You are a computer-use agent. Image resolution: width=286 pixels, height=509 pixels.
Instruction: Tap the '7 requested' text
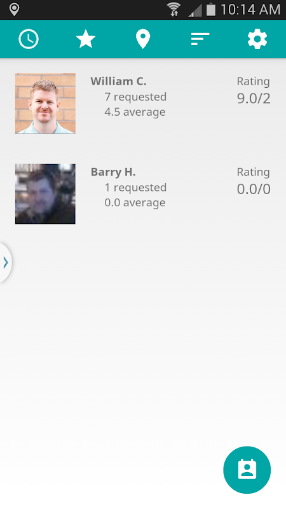[135, 97]
